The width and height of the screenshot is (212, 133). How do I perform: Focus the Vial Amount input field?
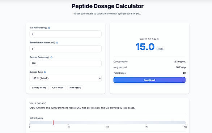pyautogui.click(x=65, y=34)
